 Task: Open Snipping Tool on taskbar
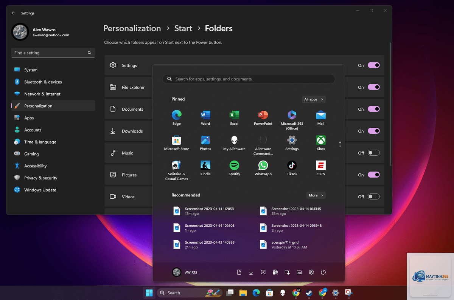[348, 293]
